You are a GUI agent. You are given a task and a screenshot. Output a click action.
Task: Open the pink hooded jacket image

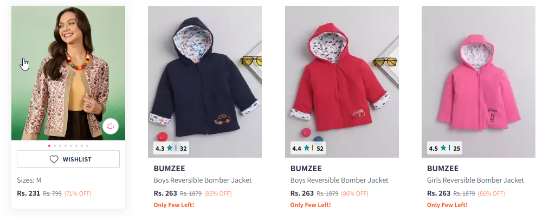tap(478, 82)
